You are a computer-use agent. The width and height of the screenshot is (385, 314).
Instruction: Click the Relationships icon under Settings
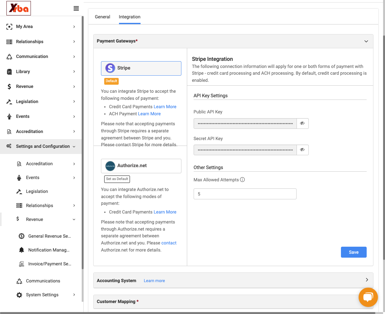[x=19, y=205]
